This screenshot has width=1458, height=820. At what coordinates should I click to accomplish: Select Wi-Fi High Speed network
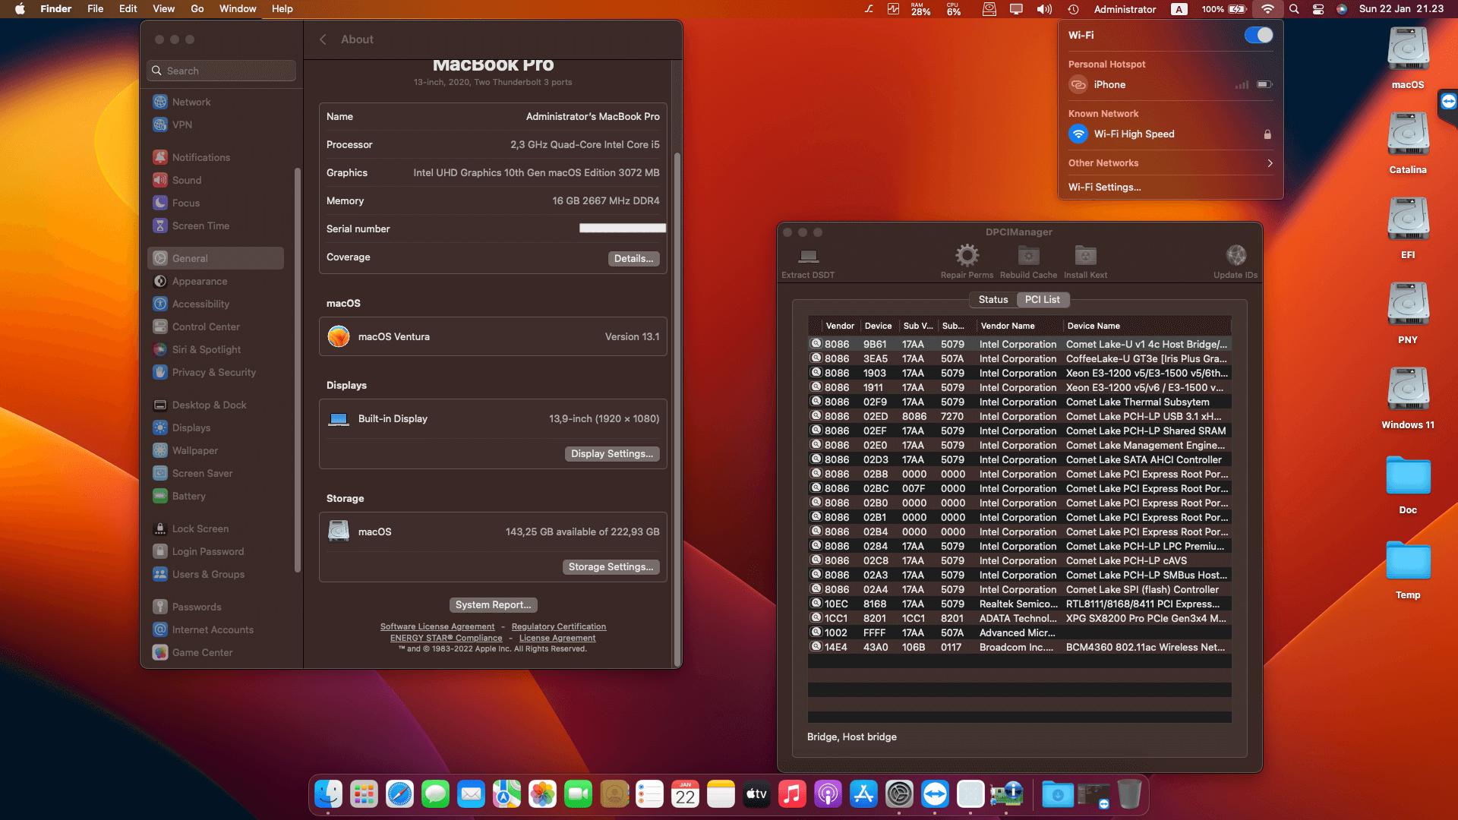[1170, 134]
